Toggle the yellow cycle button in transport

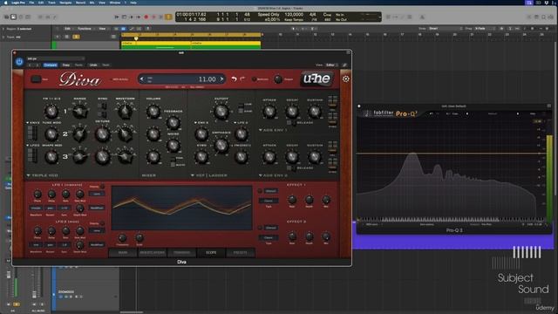[x=168, y=17]
